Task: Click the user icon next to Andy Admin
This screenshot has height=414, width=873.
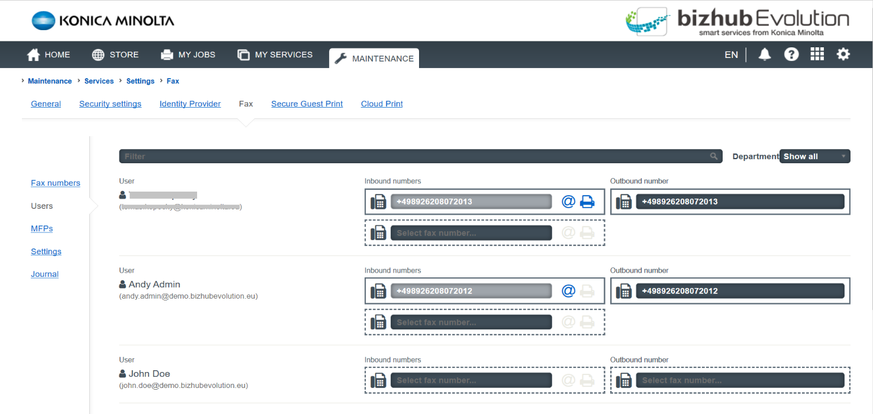Action: pyautogui.click(x=123, y=284)
